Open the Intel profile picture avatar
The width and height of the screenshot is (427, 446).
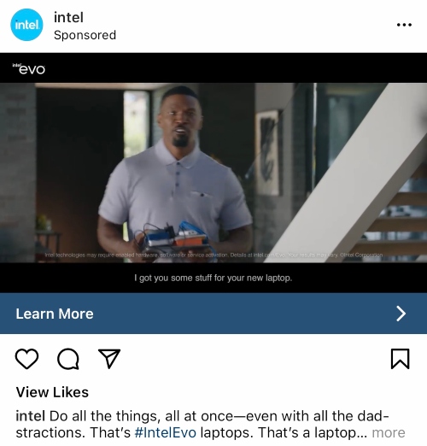26,25
